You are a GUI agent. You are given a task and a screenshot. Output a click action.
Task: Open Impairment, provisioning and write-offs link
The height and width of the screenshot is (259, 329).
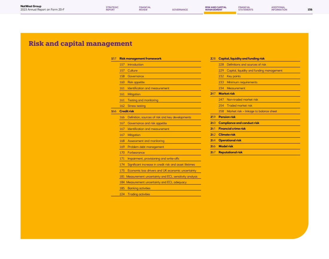pyautogui.click(x=153, y=159)
